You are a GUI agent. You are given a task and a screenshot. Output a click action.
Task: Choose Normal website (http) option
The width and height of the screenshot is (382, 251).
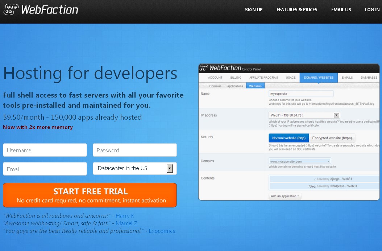(x=289, y=138)
